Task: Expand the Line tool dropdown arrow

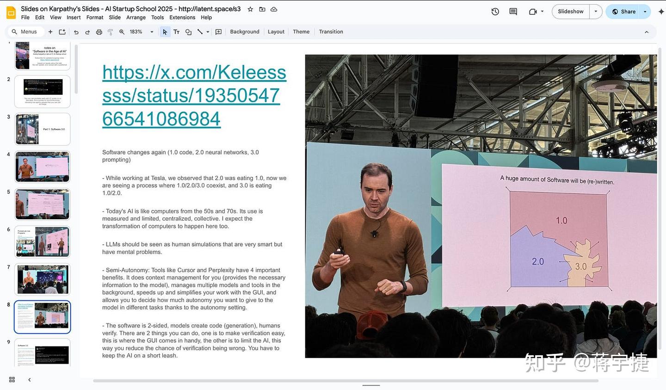Action: (x=207, y=31)
